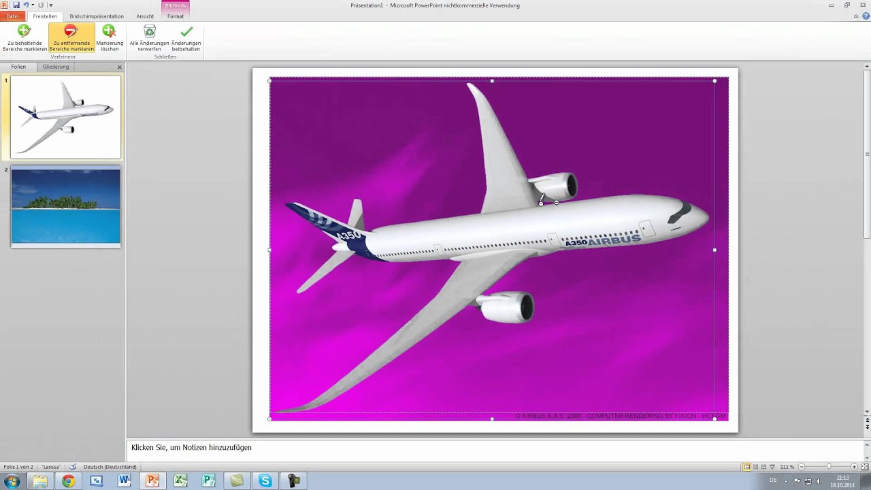Click Zu behaltende Bereiche markieren
This screenshot has width=871, height=490.
(24, 38)
